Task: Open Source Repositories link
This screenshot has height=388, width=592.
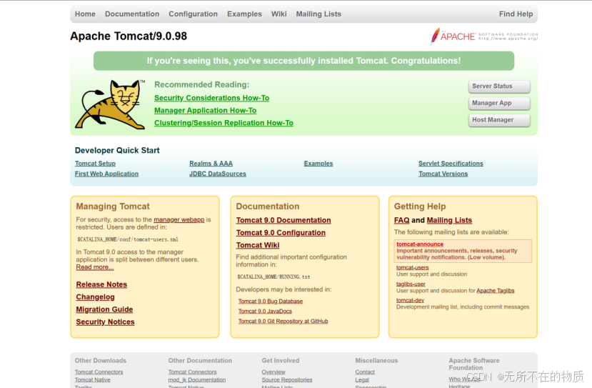Action: 287,380
